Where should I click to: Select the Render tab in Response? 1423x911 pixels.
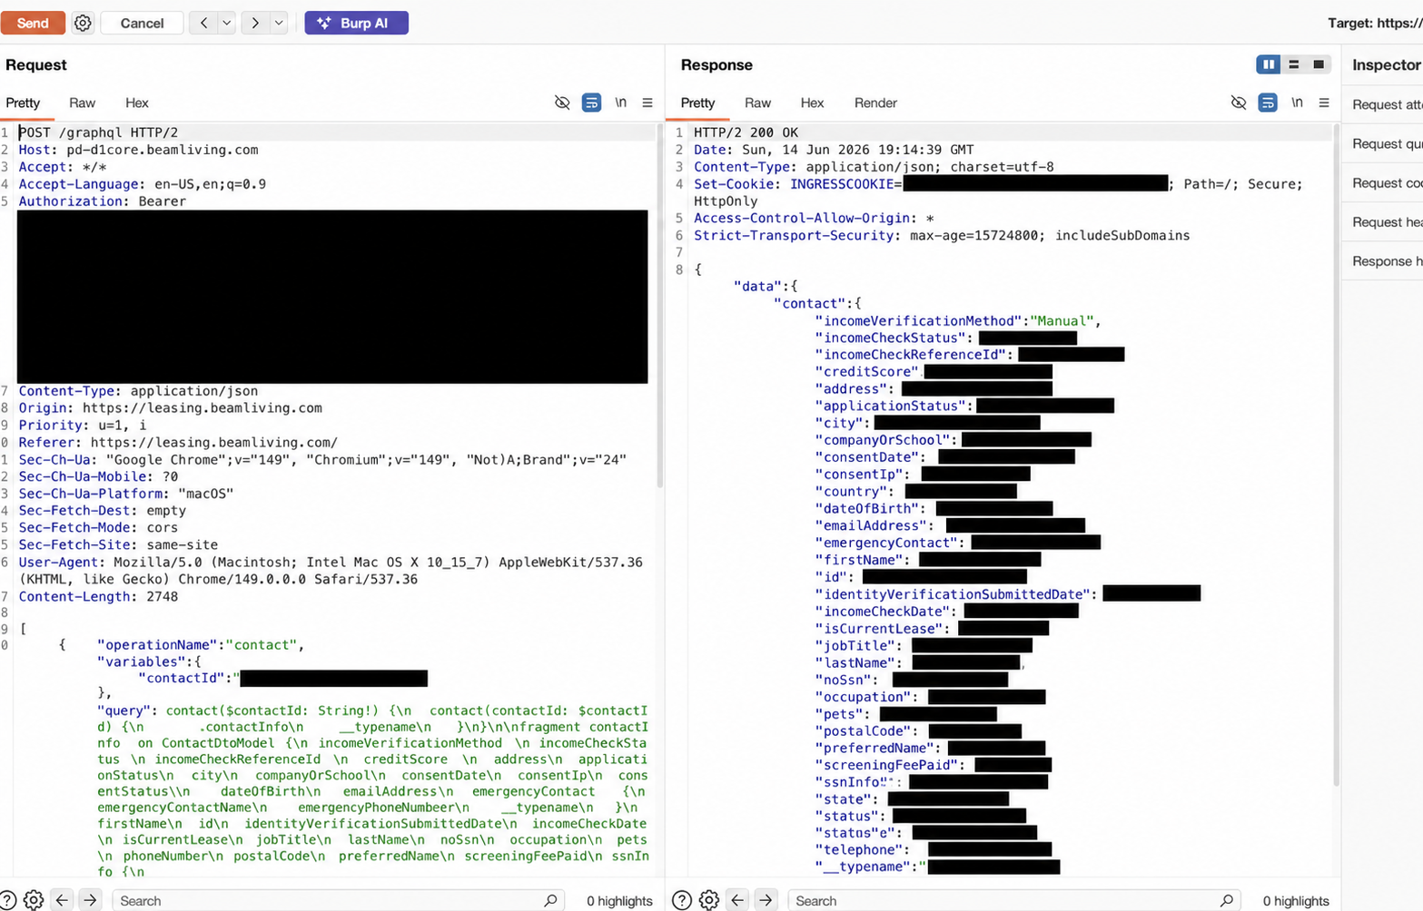875,103
